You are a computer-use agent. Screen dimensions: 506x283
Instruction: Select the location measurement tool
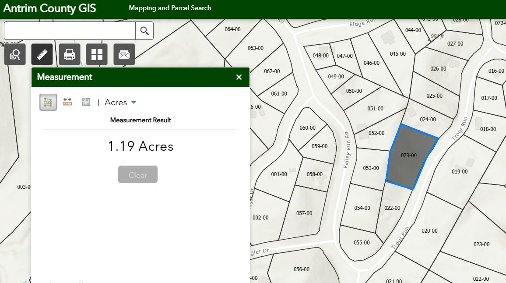tap(86, 102)
